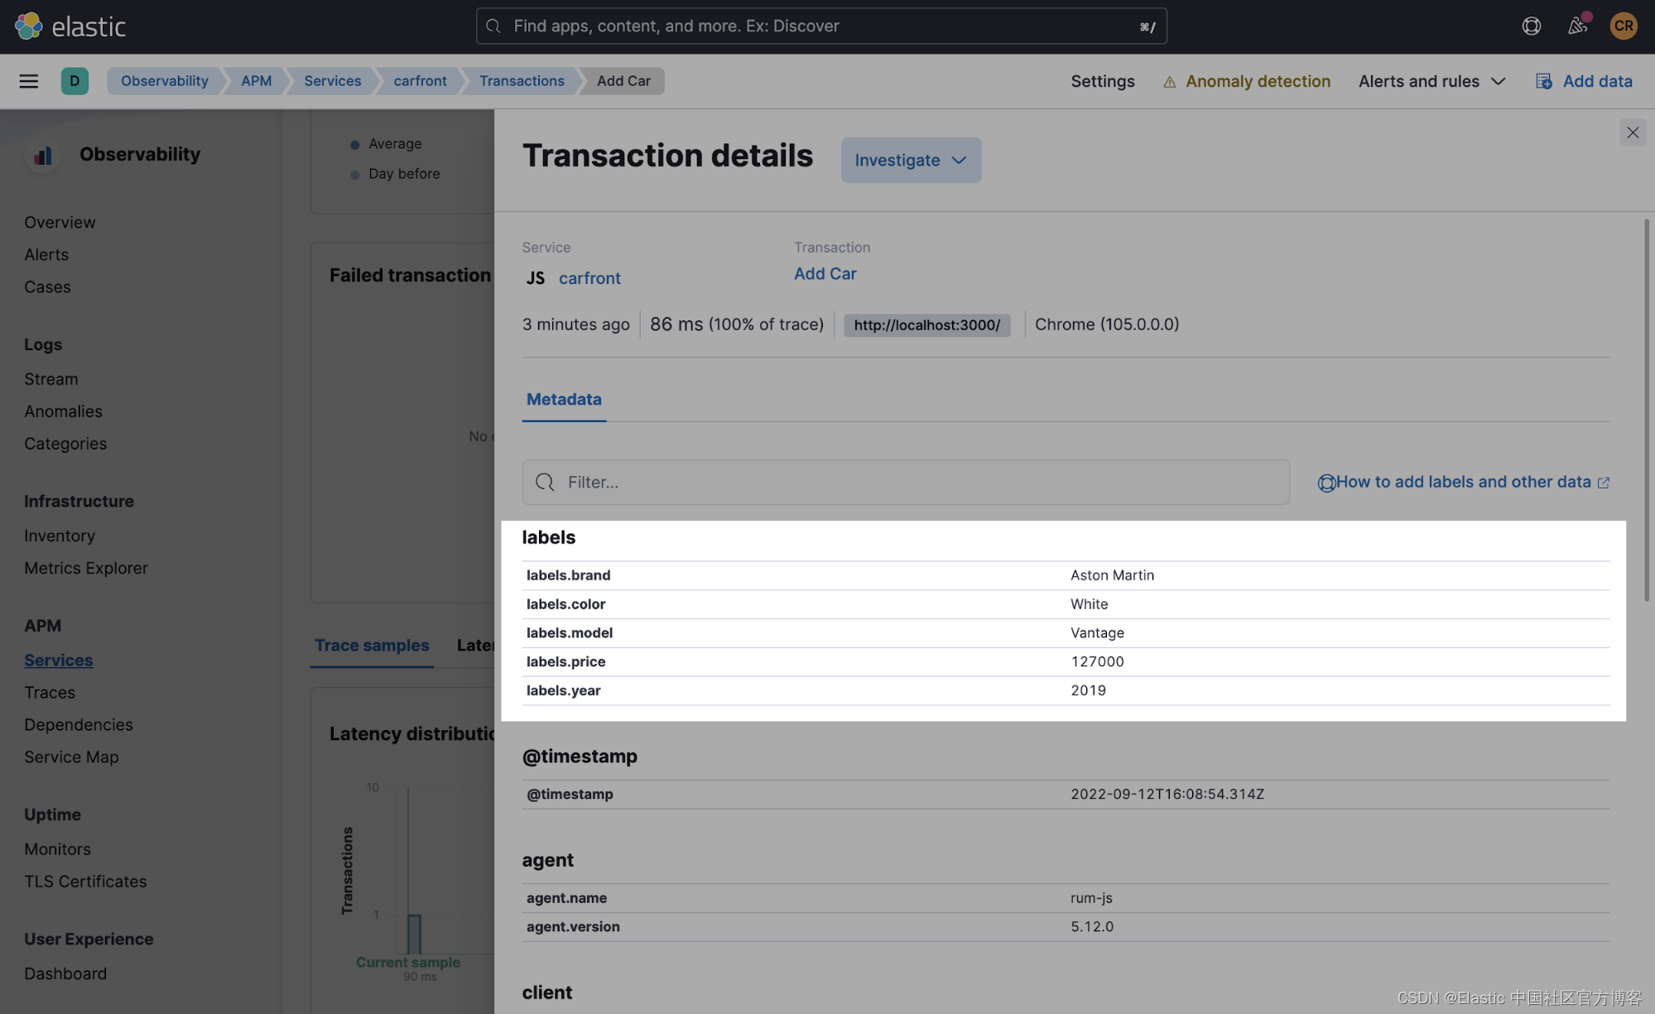The height and width of the screenshot is (1014, 1655).
Task: Click the Add data icon button
Action: point(1543,81)
